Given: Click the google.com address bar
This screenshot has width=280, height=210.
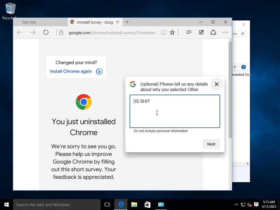Looking at the screenshot, I should [112, 33].
